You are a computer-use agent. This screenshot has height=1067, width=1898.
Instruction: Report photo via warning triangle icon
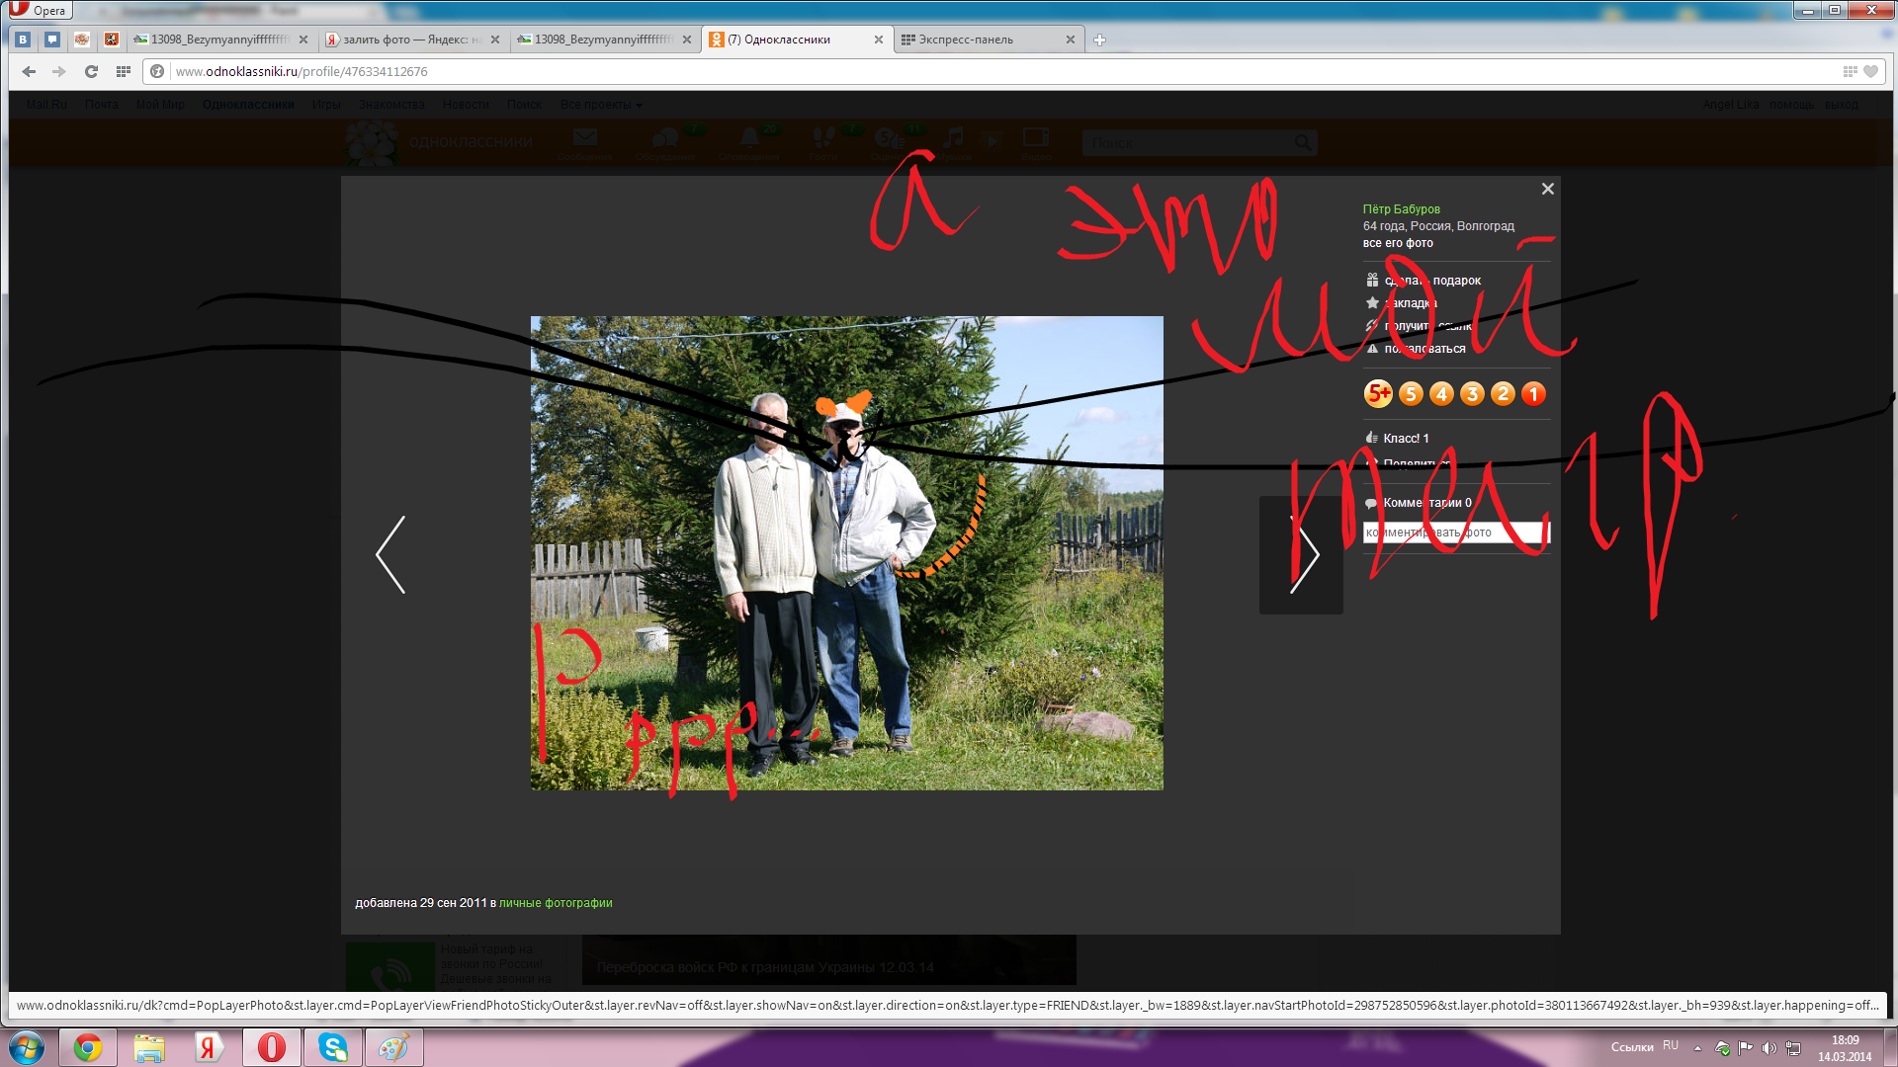[x=1372, y=349]
